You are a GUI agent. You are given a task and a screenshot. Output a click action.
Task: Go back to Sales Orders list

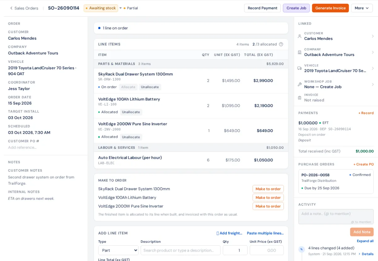24,8
